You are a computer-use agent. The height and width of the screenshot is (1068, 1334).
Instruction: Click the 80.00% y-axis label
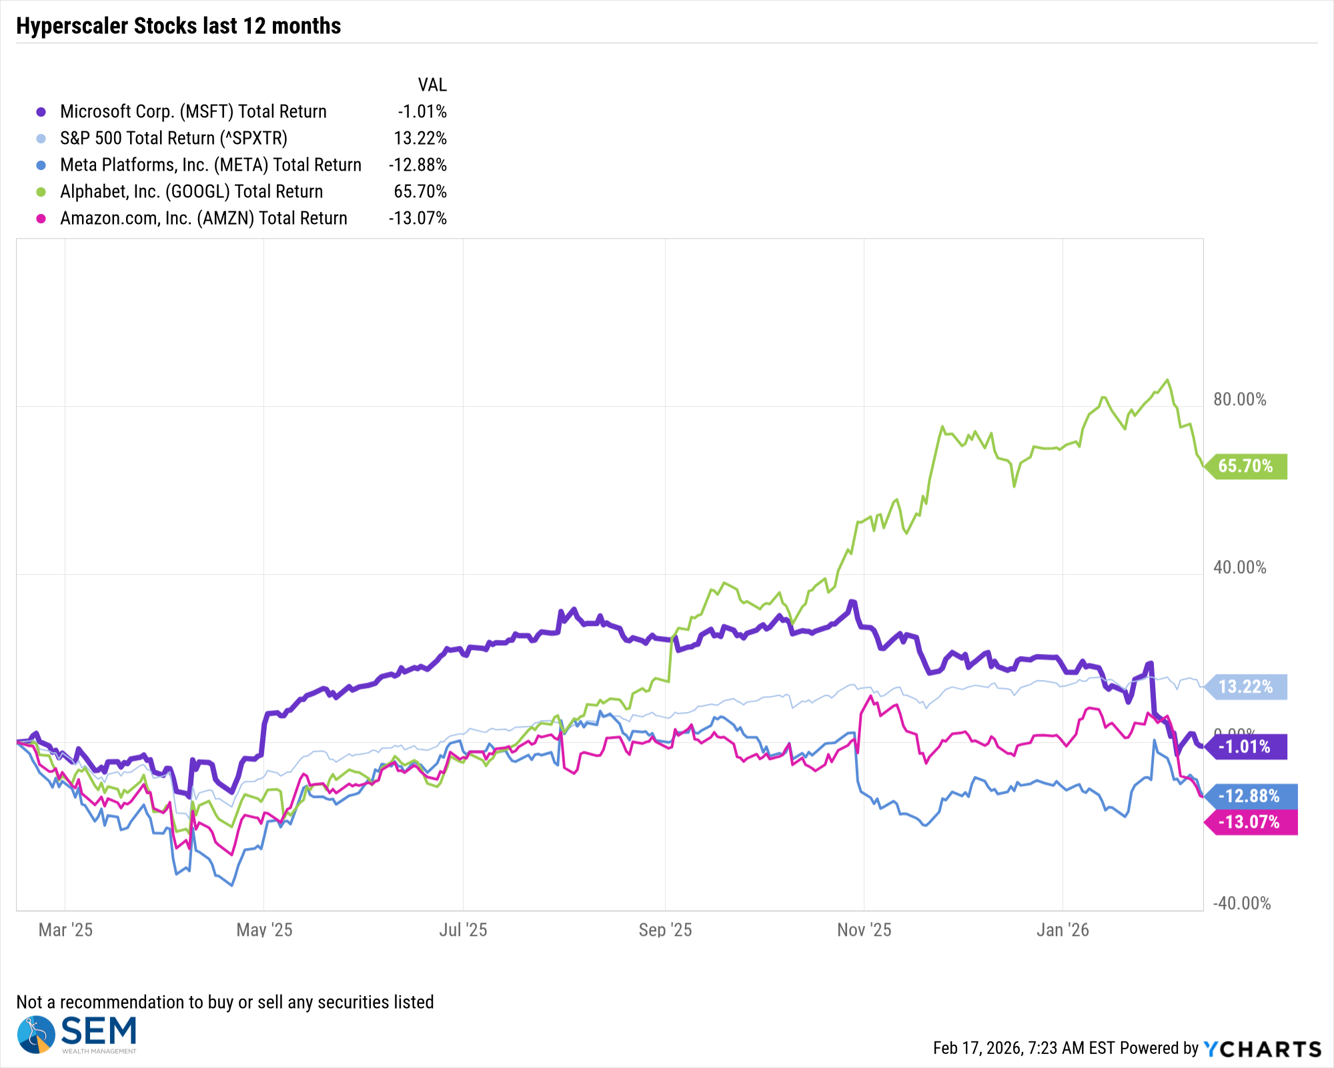coord(1239,399)
